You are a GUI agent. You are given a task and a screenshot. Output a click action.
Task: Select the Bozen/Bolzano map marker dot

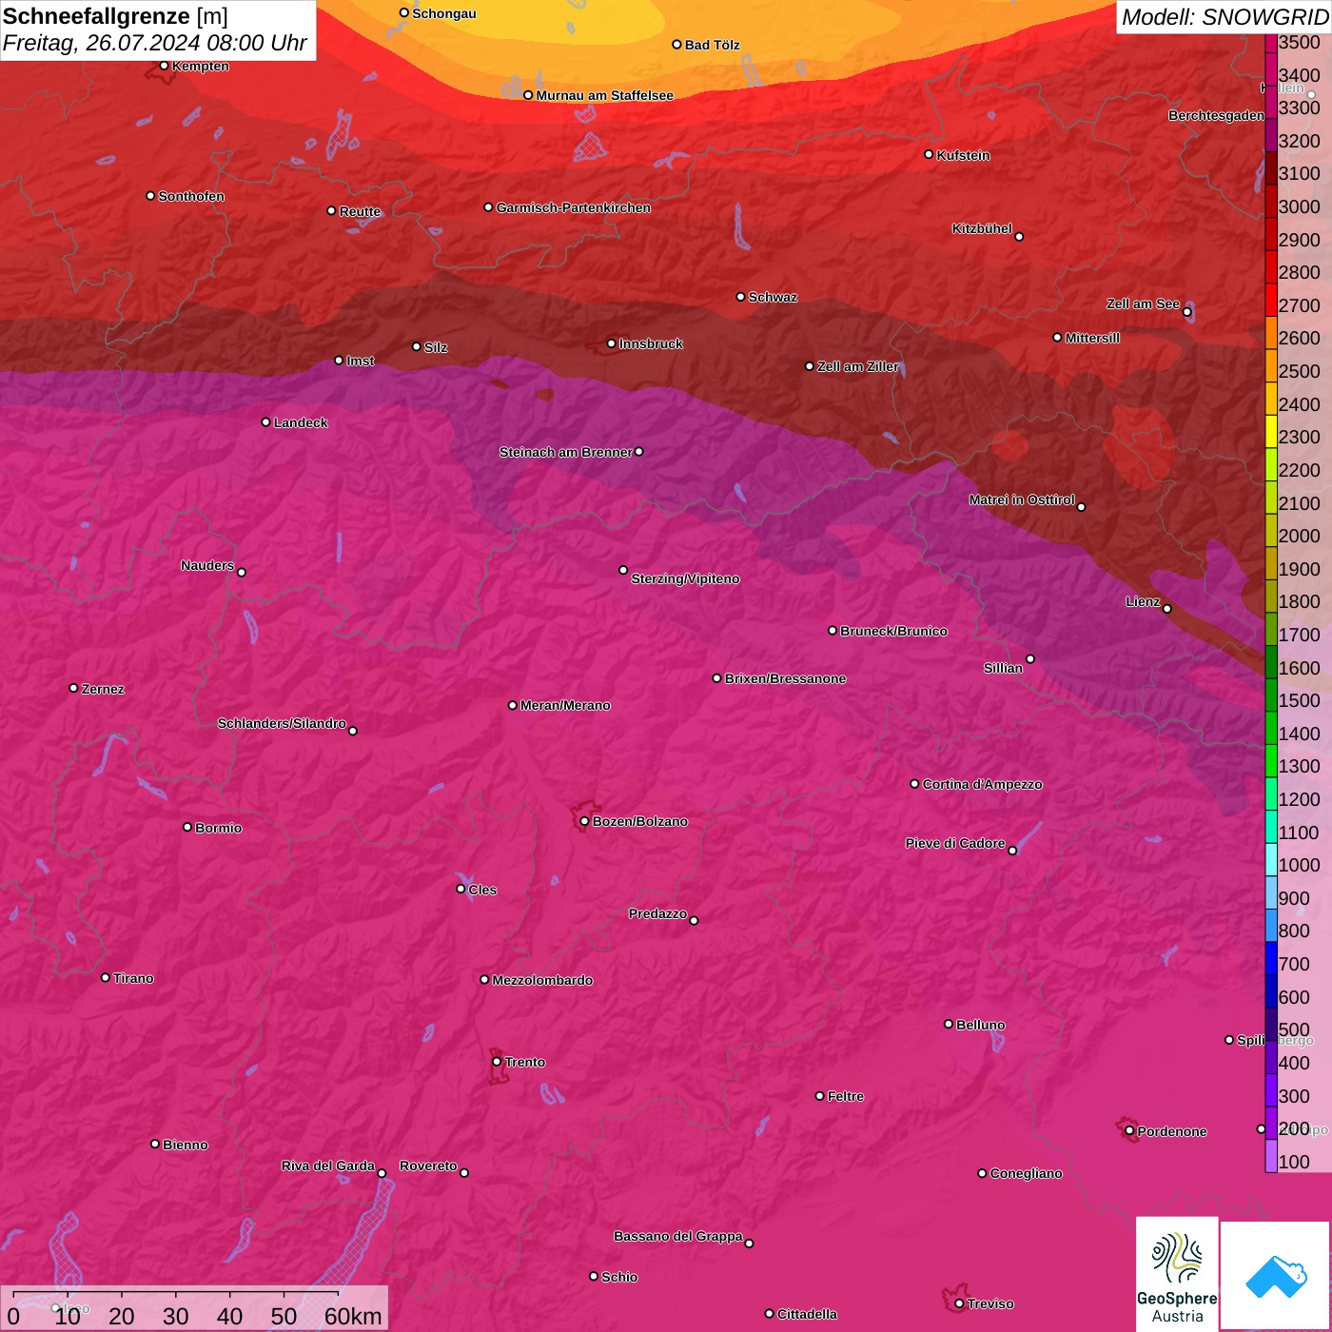pyautogui.click(x=585, y=821)
